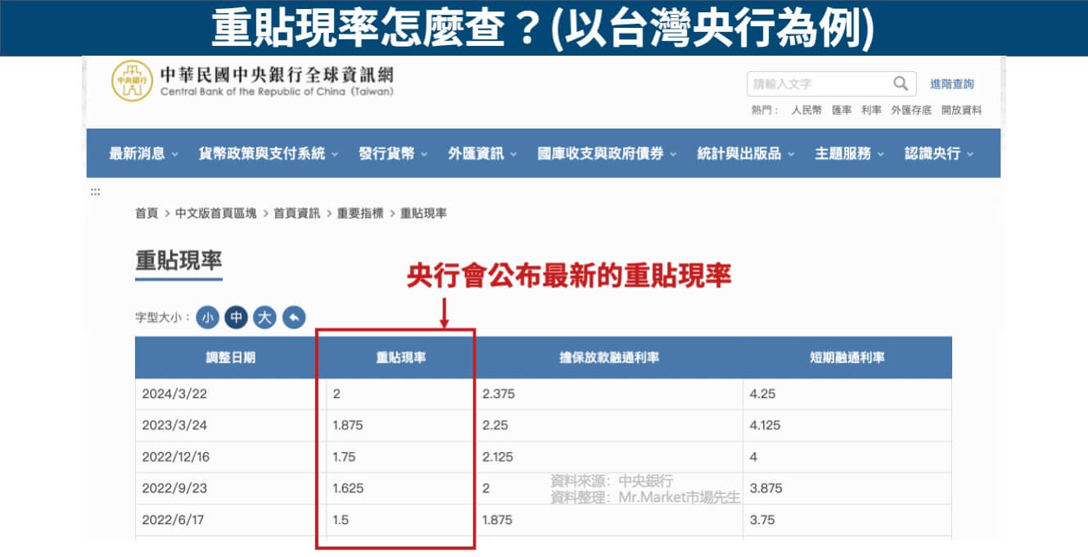Click rediscount rate value 1.75

345,457
